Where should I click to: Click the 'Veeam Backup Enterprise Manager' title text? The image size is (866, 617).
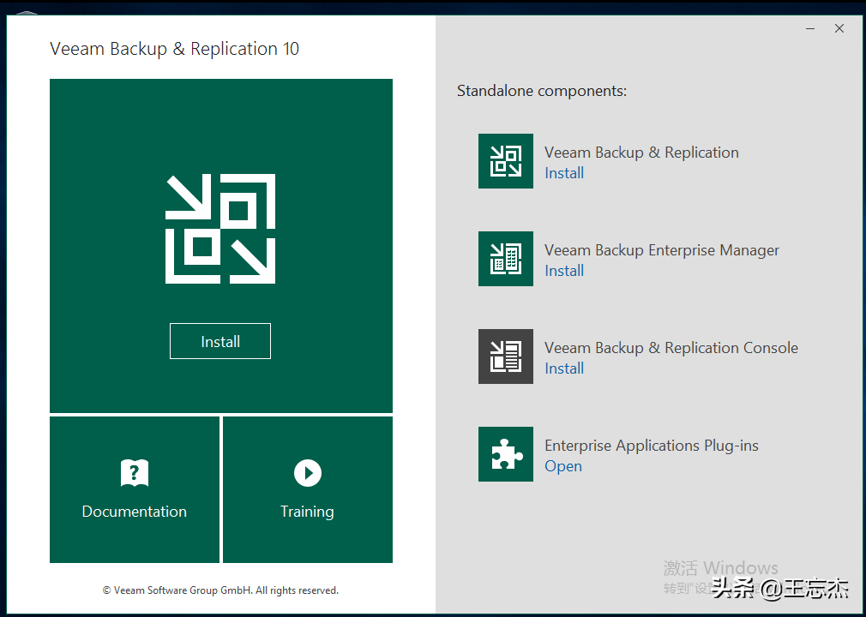click(662, 250)
